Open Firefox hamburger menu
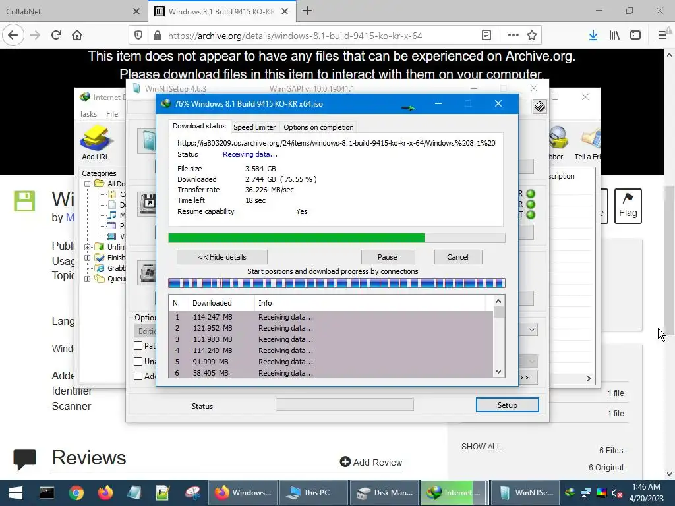This screenshot has width=675, height=506. click(662, 36)
